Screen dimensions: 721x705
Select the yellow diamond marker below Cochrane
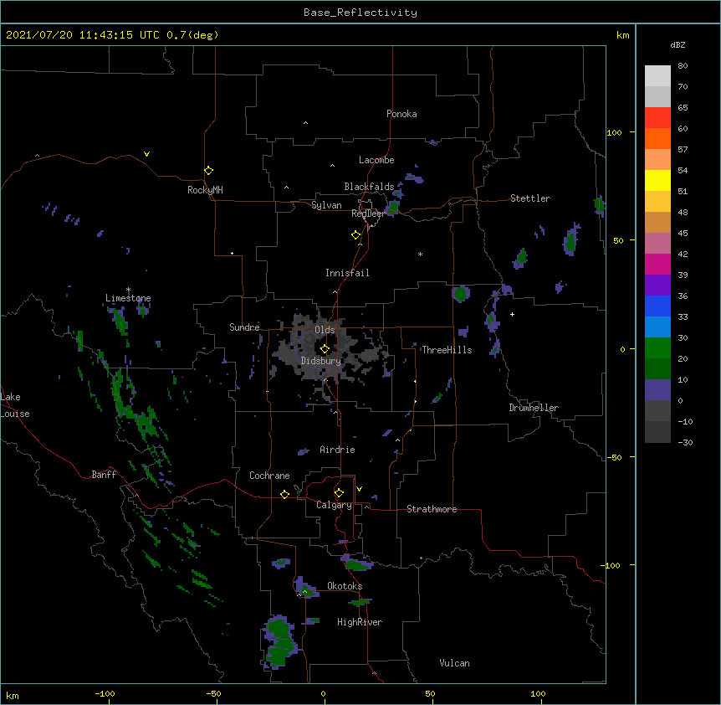click(x=284, y=494)
